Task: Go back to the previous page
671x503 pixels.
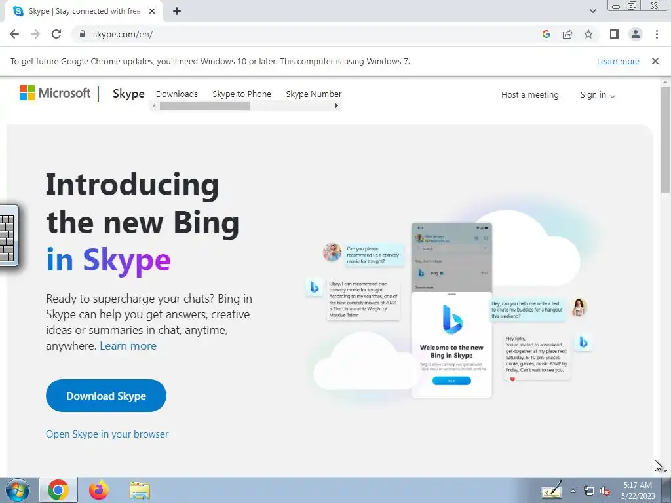Action: point(14,34)
